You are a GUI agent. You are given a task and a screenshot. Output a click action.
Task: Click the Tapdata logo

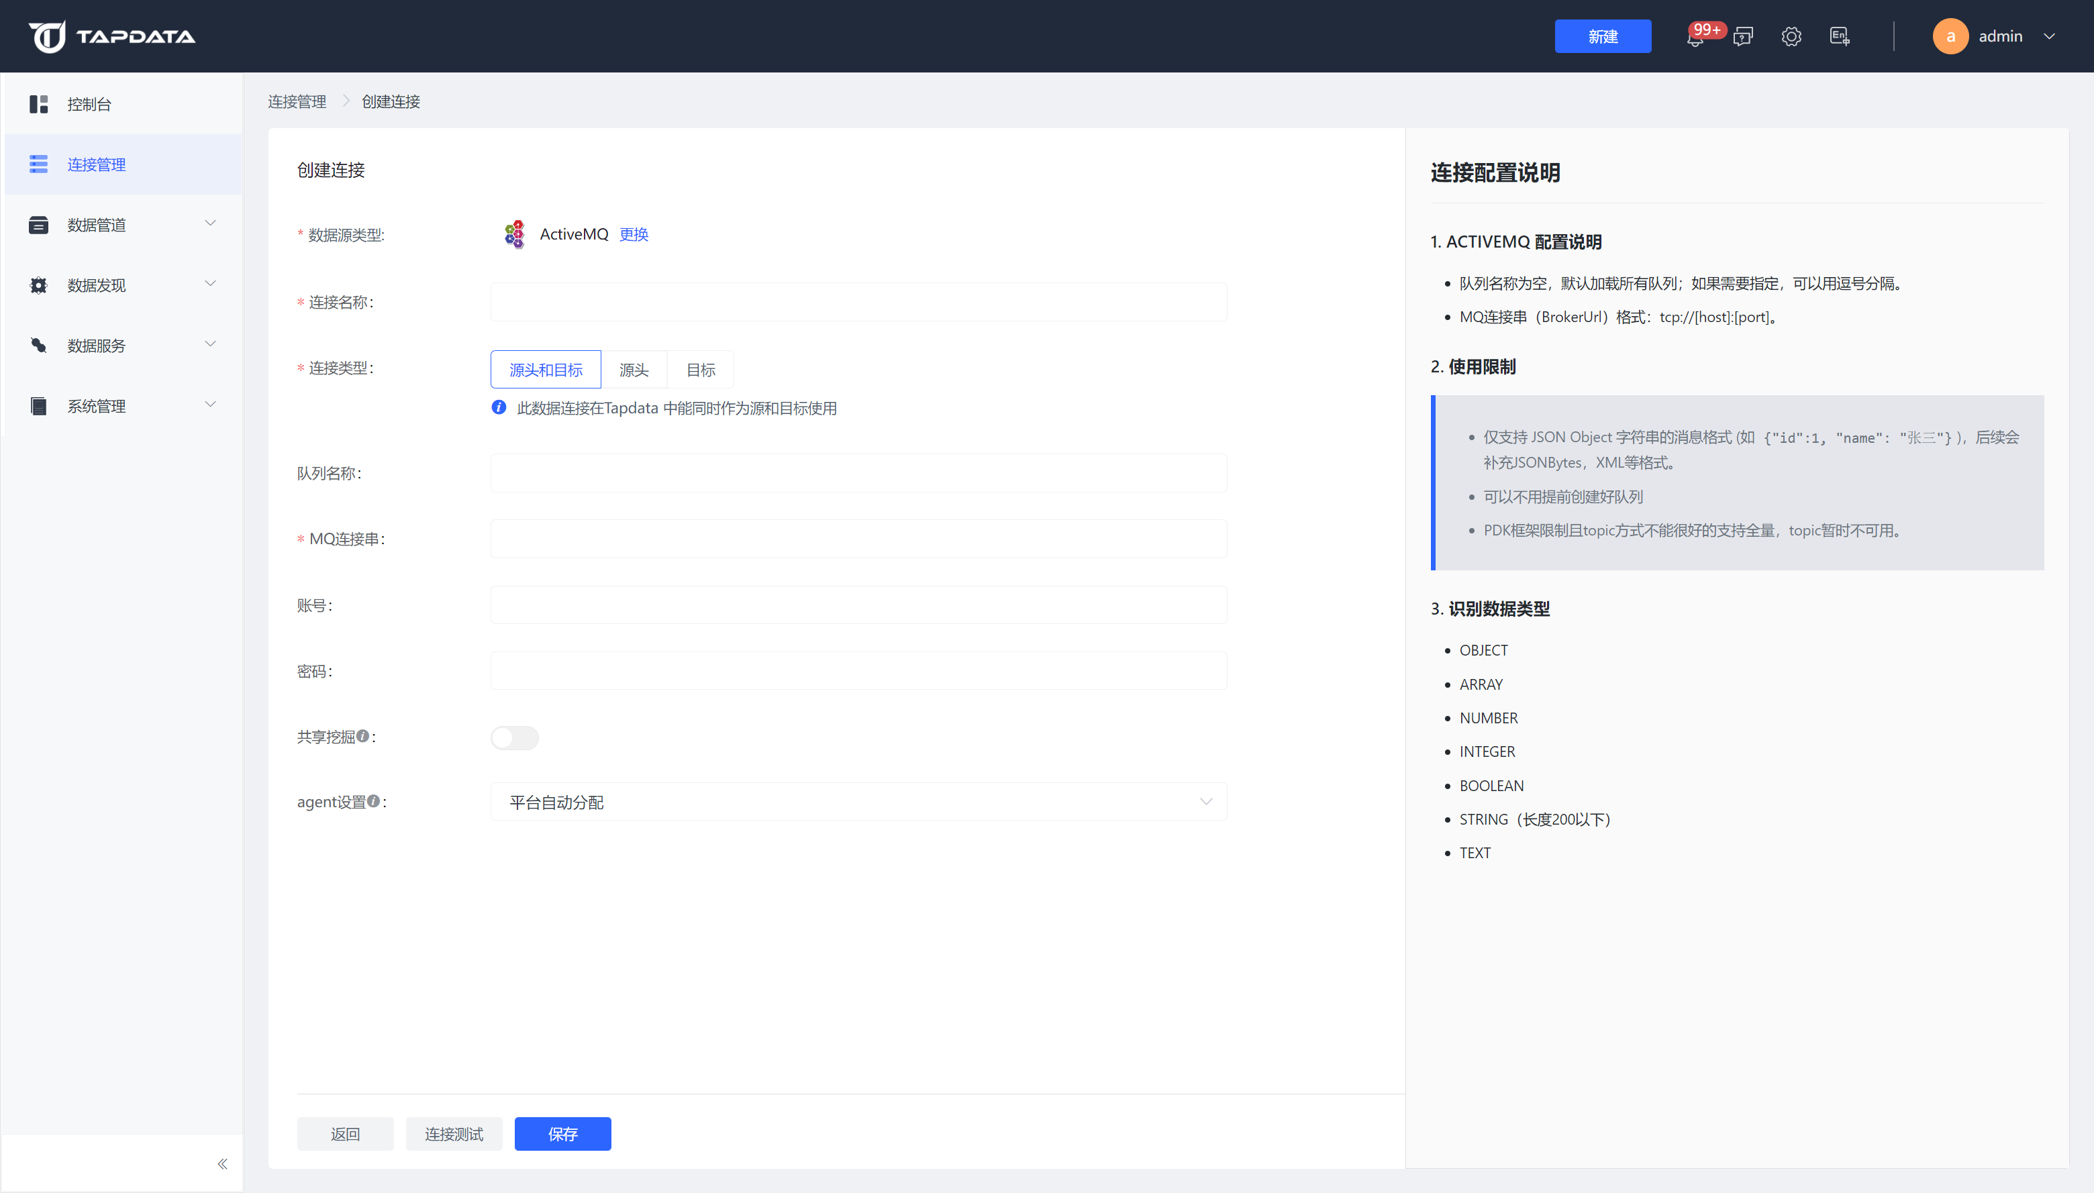[112, 36]
